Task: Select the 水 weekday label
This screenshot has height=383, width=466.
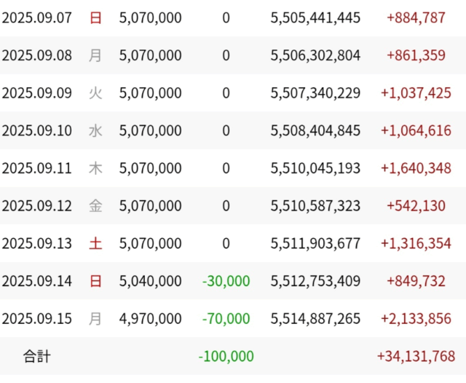Action: pyautogui.click(x=95, y=131)
